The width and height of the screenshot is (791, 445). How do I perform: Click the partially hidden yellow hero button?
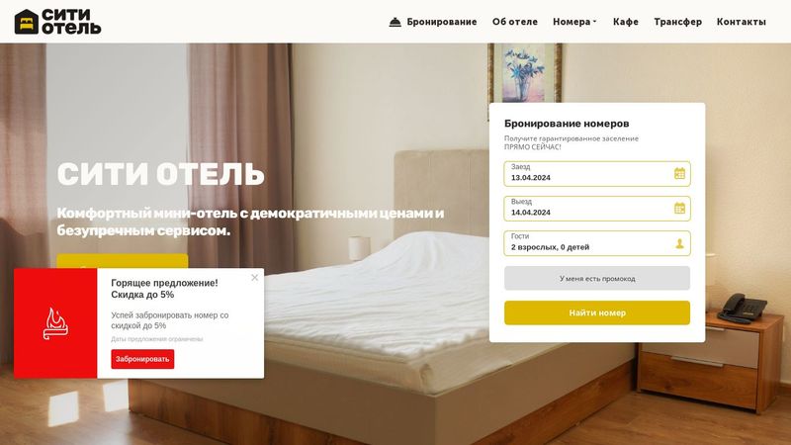123,261
